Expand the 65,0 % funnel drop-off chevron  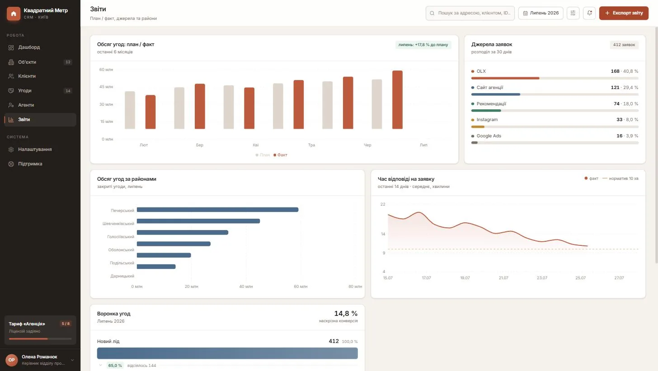click(x=100, y=365)
